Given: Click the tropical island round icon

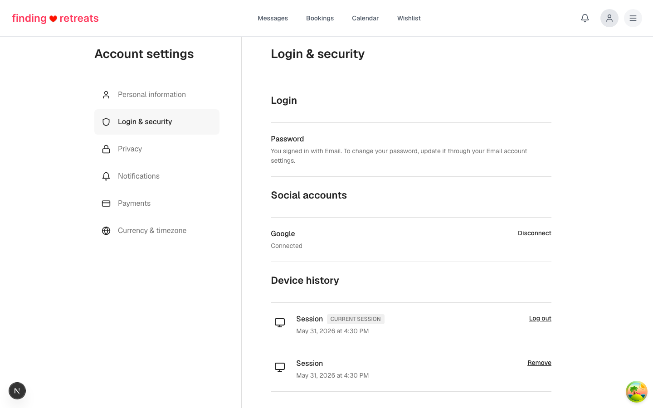Looking at the screenshot, I should pyautogui.click(x=637, y=392).
